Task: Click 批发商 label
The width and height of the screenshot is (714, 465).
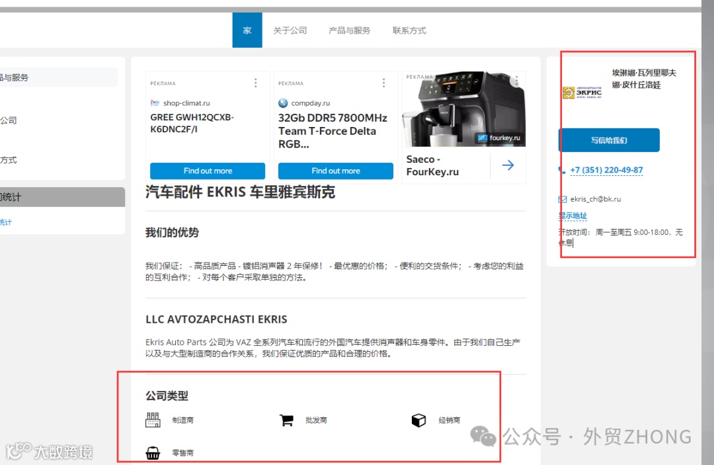Action: [x=317, y=420]
